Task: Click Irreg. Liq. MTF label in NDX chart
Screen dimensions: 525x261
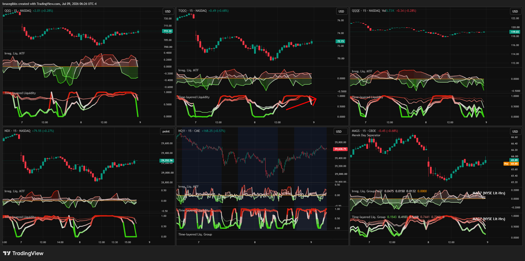Action: pyautogui.click(x=15, y=191)
